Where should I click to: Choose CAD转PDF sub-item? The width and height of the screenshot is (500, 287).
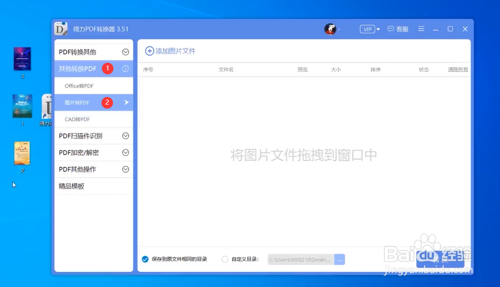[x=94, y=119]
